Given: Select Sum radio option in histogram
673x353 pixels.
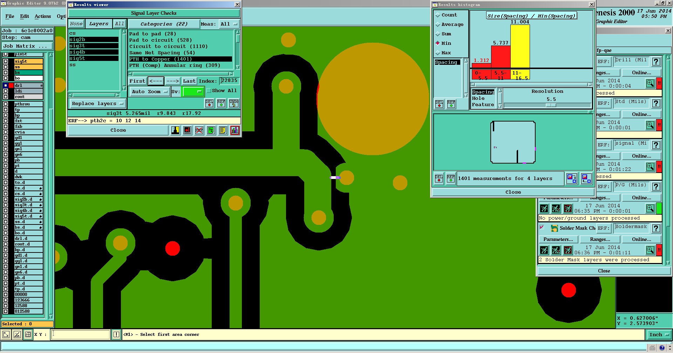Looking at the screenshot, I should point(438,34).
